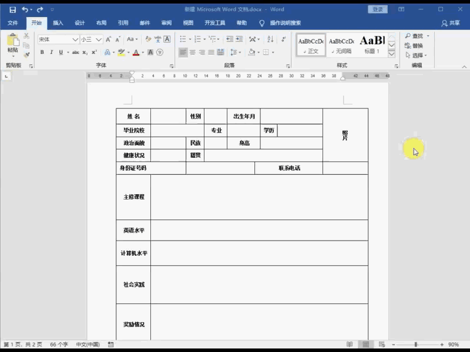Open the ribbon display options icon
This screenshot has width=470, height=352.
tap(401, 9)
